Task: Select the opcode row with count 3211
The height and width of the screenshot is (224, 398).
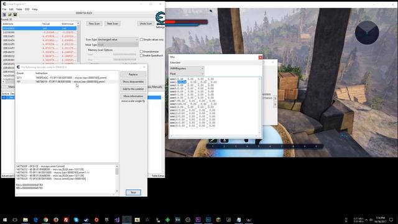Action: tap(67, 78)
